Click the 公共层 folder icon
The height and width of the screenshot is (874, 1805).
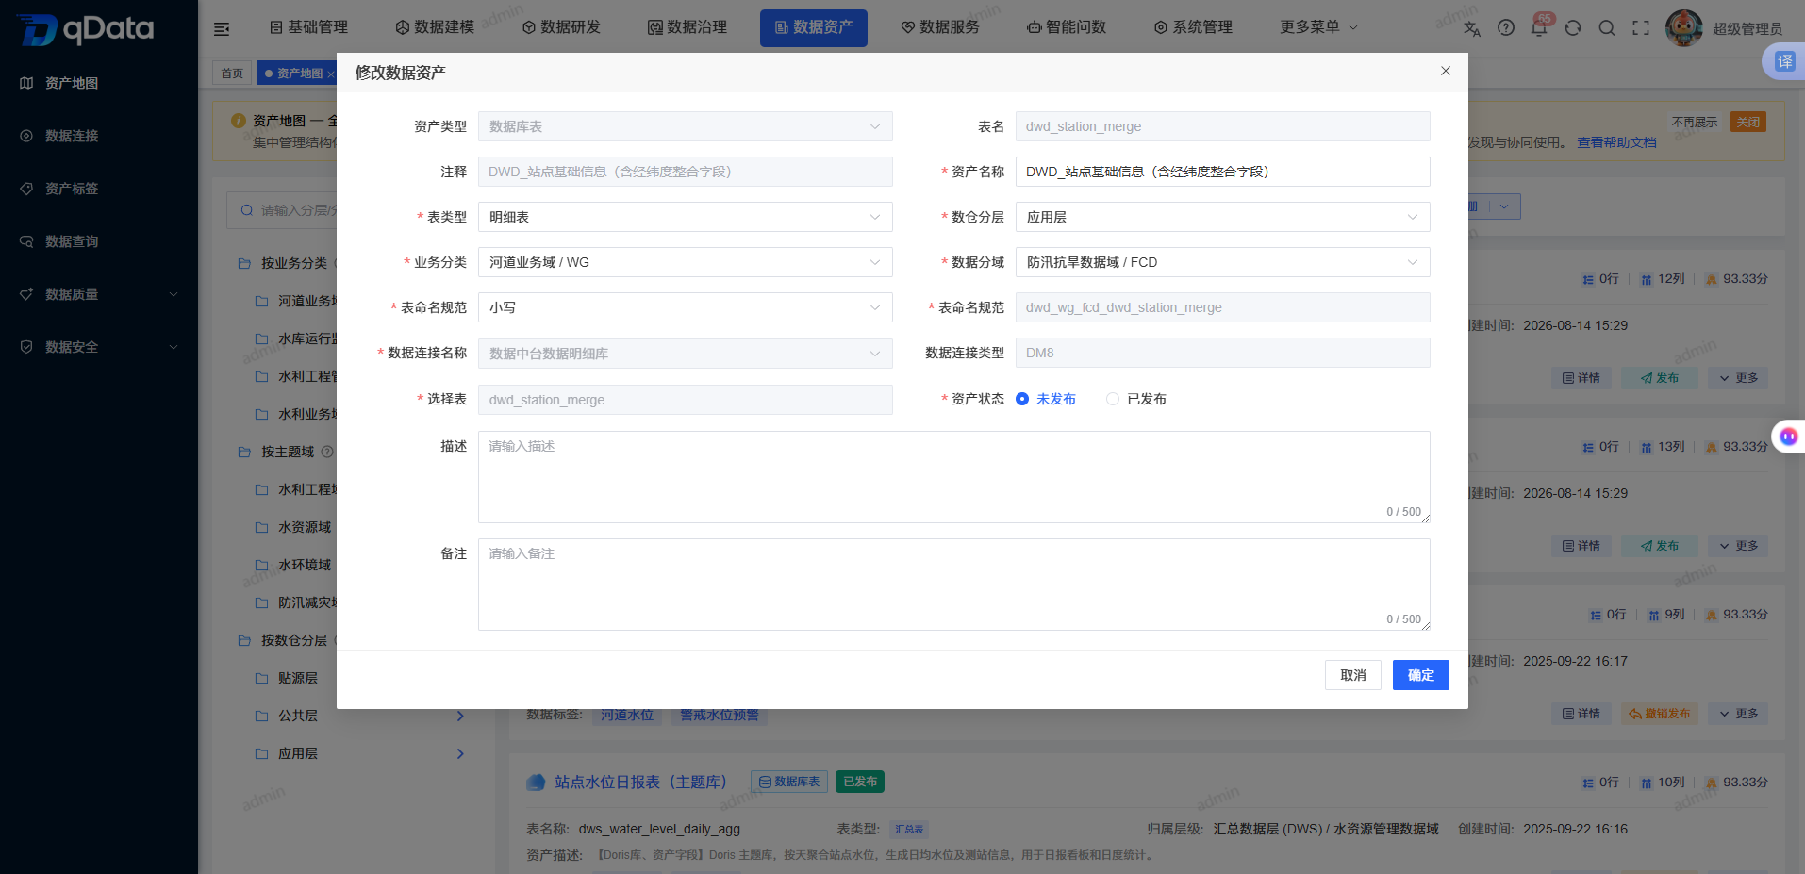(262, 716)
